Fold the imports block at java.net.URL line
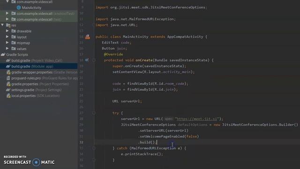 94,25
